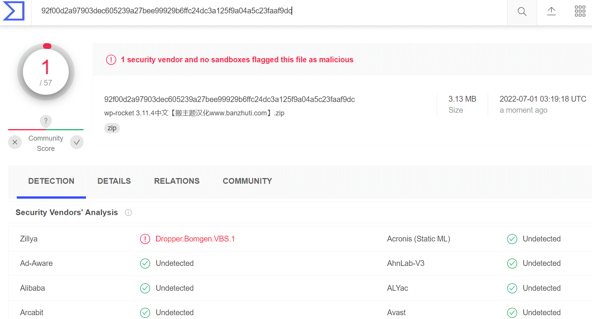
Task: Open the RELATIONS tab
Action: 177,181
